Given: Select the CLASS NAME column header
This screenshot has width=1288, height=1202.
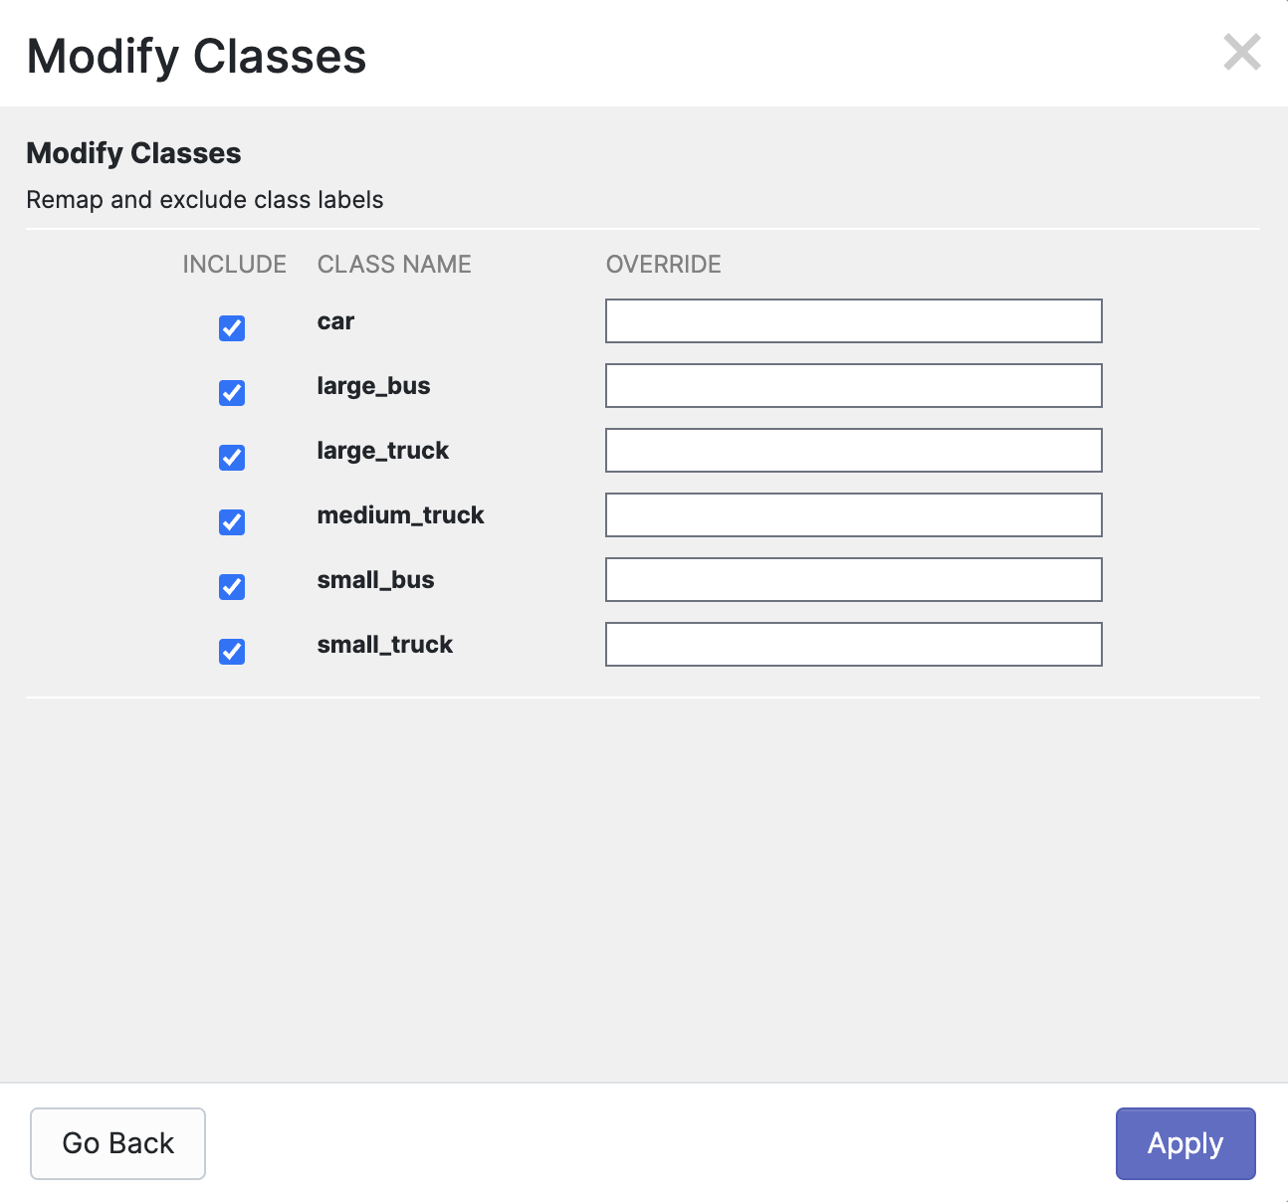Looking at the screenshot, I should pyautogui.click(x=394, y=264).
